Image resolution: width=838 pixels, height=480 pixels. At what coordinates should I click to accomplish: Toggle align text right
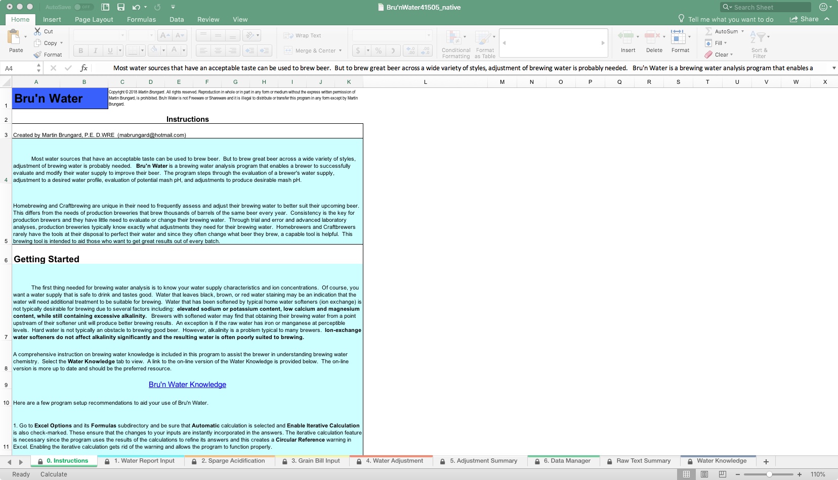click(x=232, y=51)
